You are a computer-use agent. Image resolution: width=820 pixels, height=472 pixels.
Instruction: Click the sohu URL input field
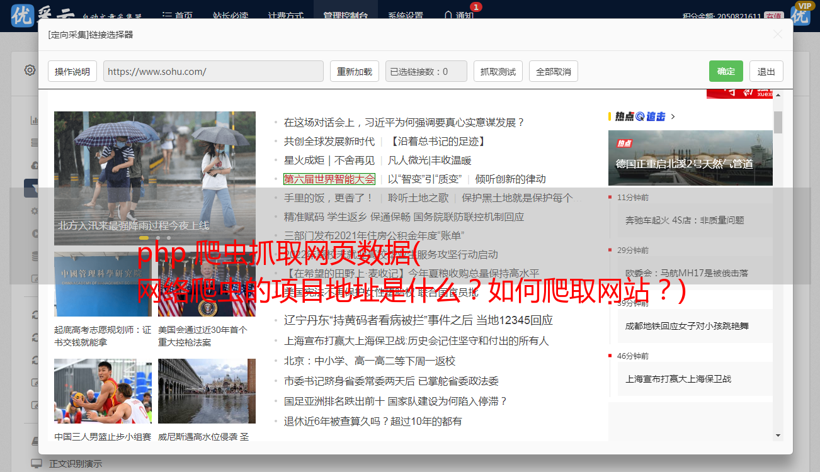[x=213, y=72]
